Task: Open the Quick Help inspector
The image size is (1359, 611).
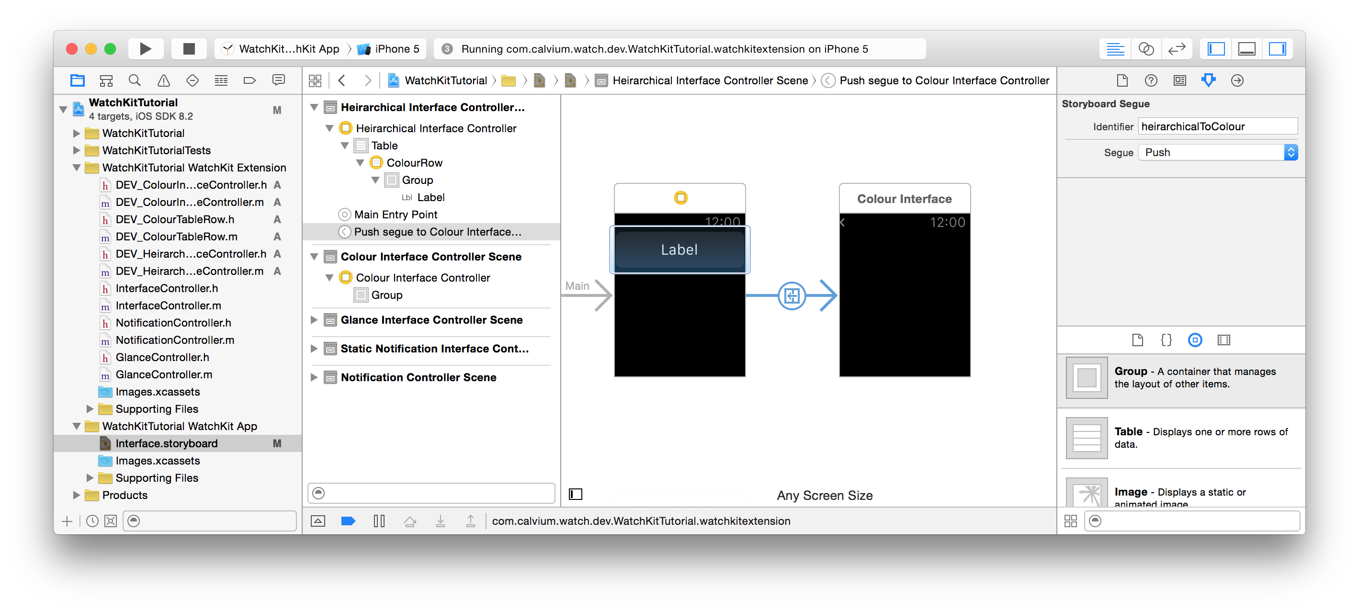Action: point(1151,80)
